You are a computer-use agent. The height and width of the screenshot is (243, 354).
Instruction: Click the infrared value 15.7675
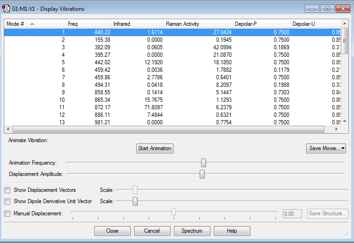153,100
